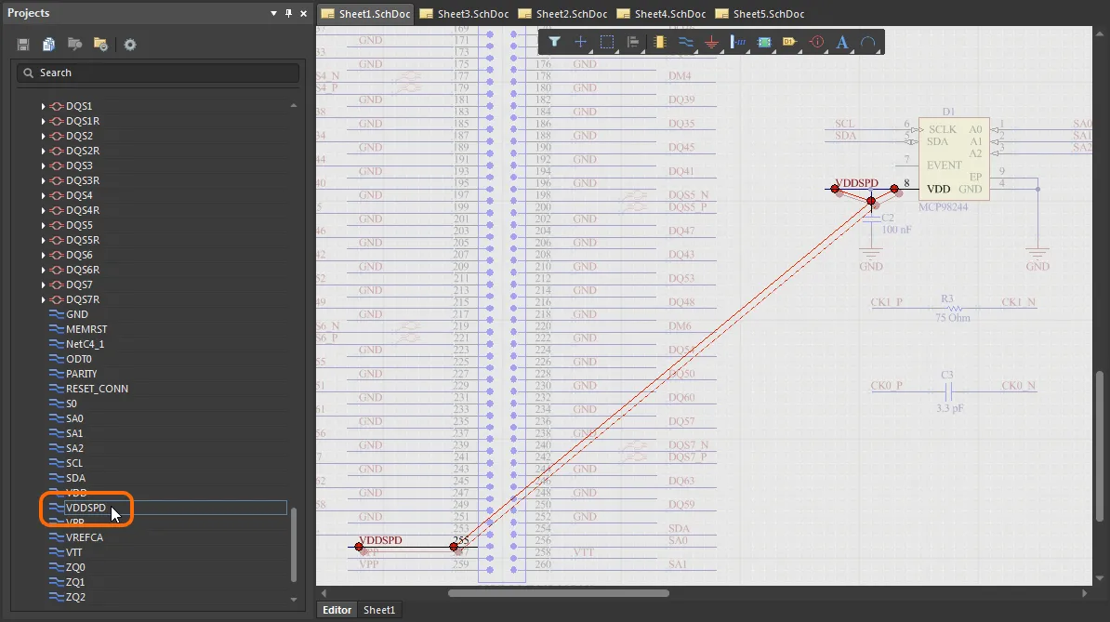Click the C3 3.3 pF capacitor

[948, 391]
